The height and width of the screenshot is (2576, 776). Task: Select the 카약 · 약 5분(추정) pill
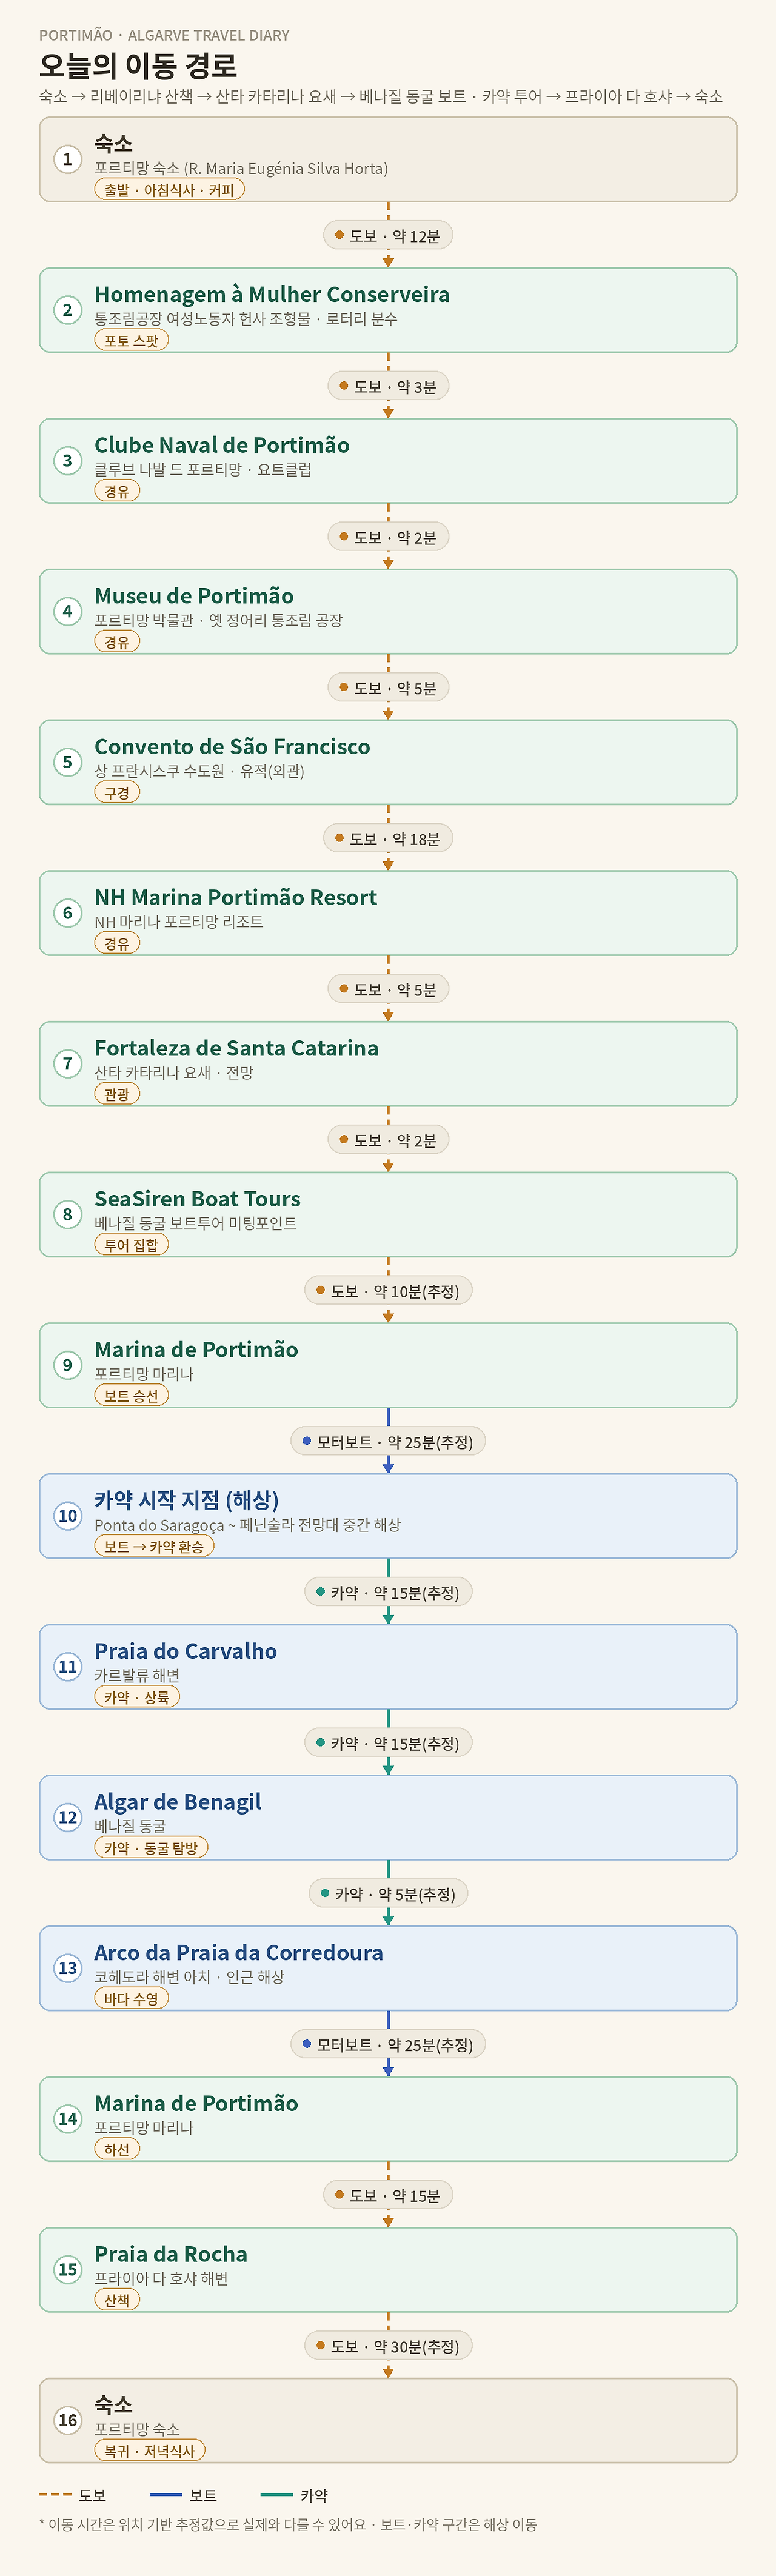388,1893
